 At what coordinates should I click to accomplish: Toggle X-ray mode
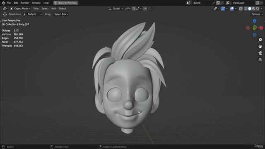pyautogui.click(x=241, y=9)
